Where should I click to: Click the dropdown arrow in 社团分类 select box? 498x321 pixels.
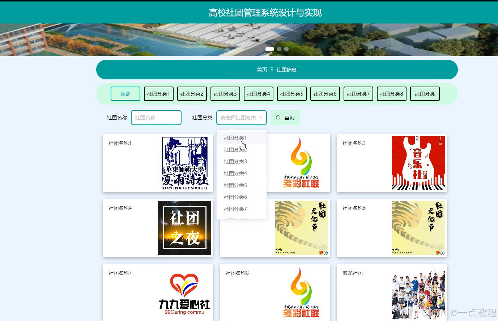[260, 118]
